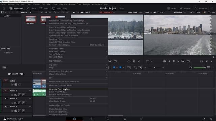Select Set Poster Frame entry

coord(77,98)
